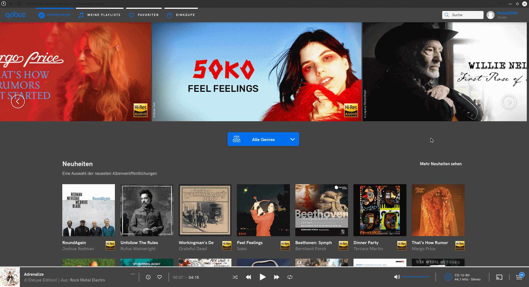Open Pascal3366 account name link
This screenshot has width=529, height=287.
pos(507,13)
